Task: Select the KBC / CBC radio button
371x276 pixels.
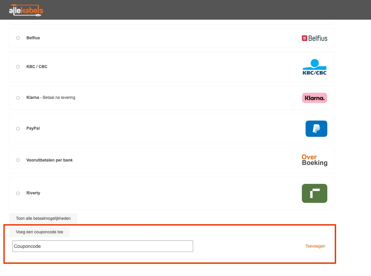Action: (18, 67)
